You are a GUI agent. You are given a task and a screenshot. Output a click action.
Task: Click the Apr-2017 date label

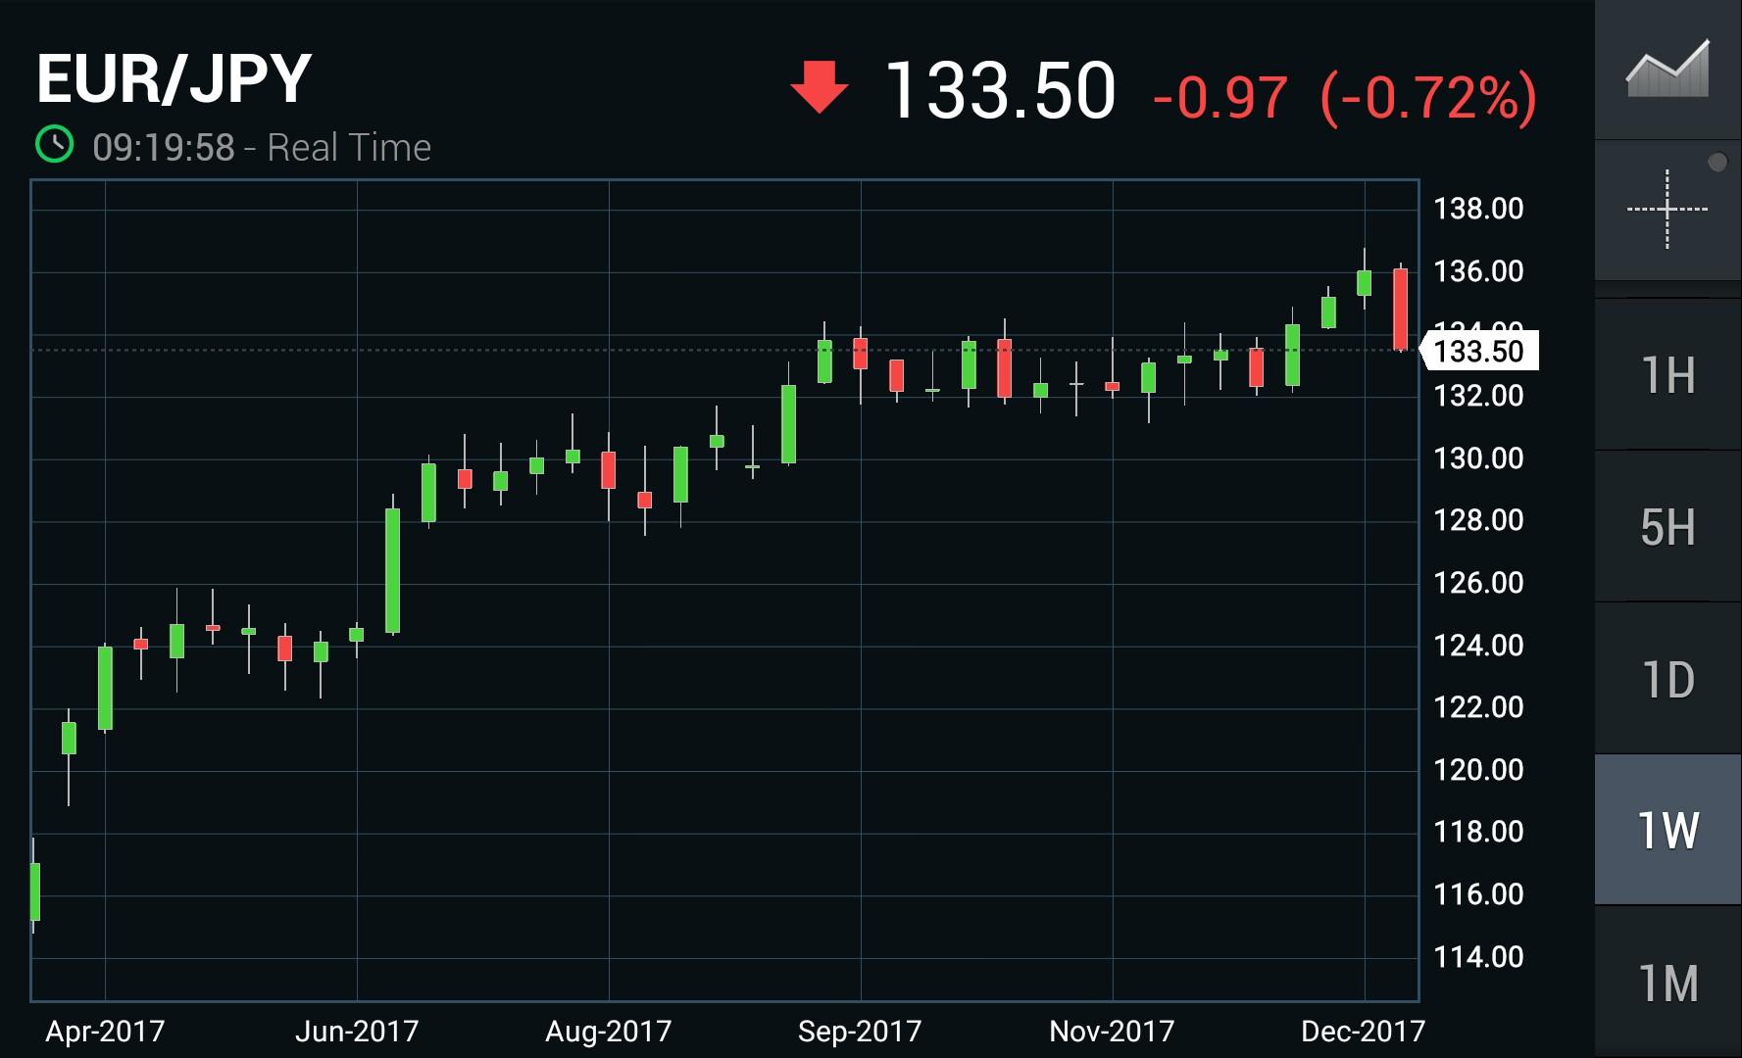point(105,1032)
